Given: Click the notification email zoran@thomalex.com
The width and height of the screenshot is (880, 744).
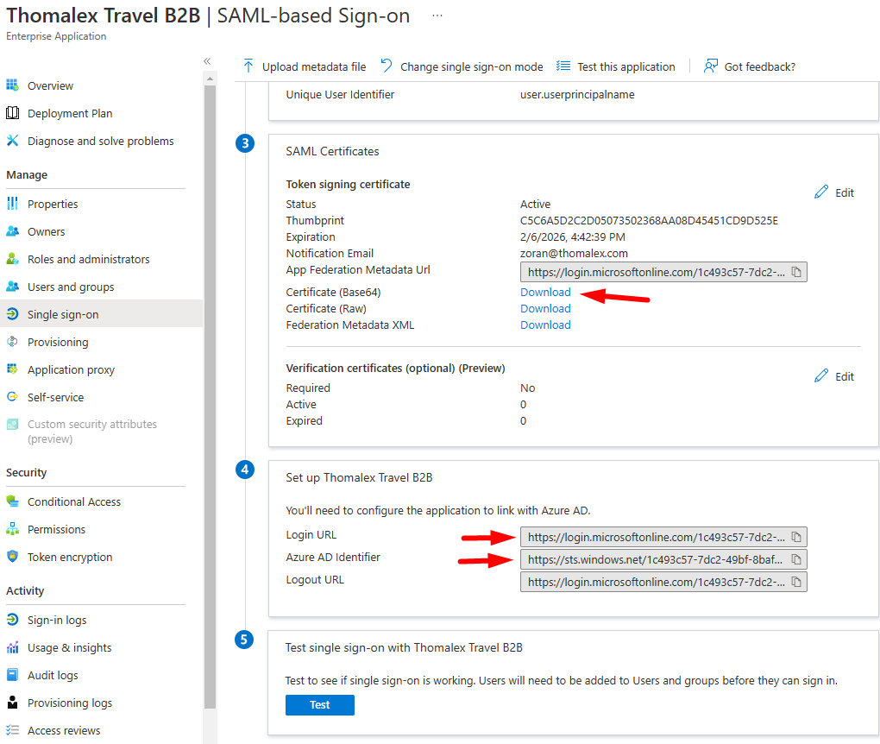Looking at the screenshot, I should coord(574,253).
